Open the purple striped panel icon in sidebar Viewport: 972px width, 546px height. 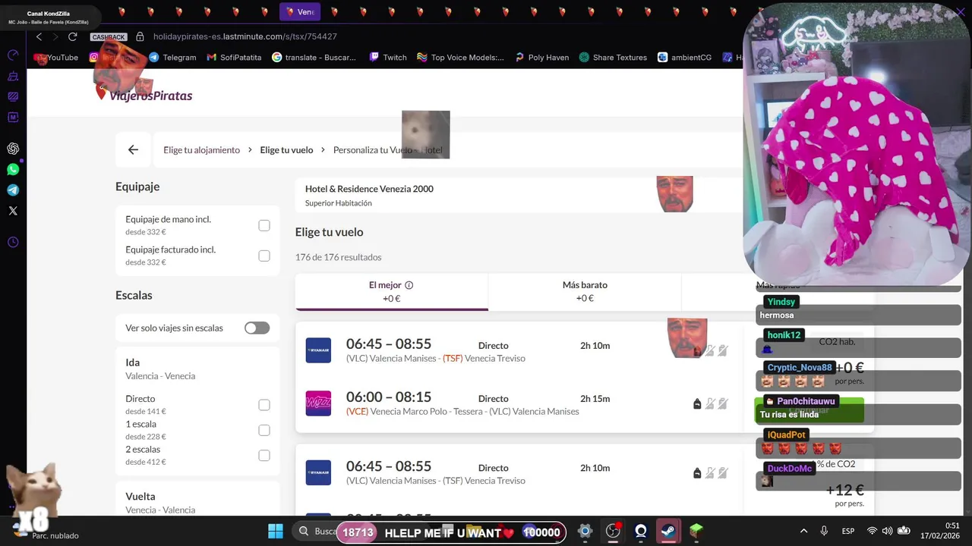[13, 96]
